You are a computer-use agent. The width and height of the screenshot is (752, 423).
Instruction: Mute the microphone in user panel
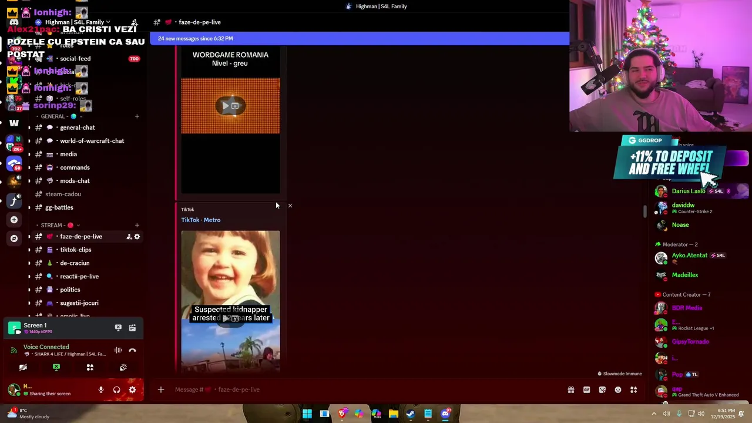pos(101,390)
